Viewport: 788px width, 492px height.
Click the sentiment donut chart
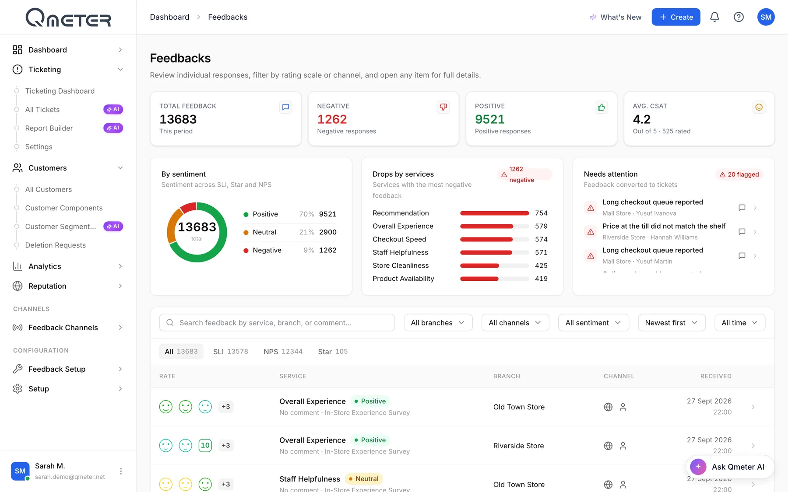click(x=197, y=232)
